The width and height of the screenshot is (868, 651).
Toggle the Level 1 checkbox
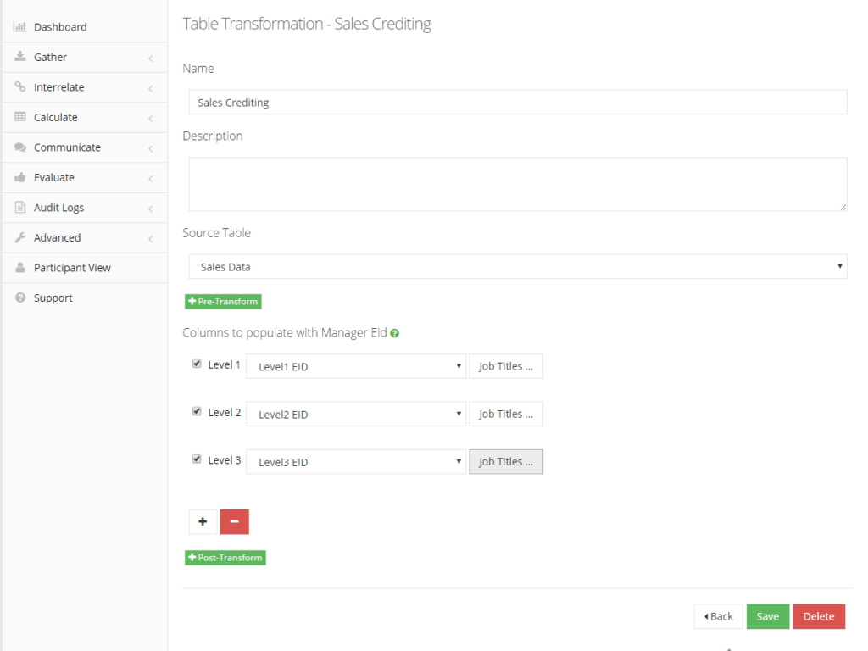(197, 364)
